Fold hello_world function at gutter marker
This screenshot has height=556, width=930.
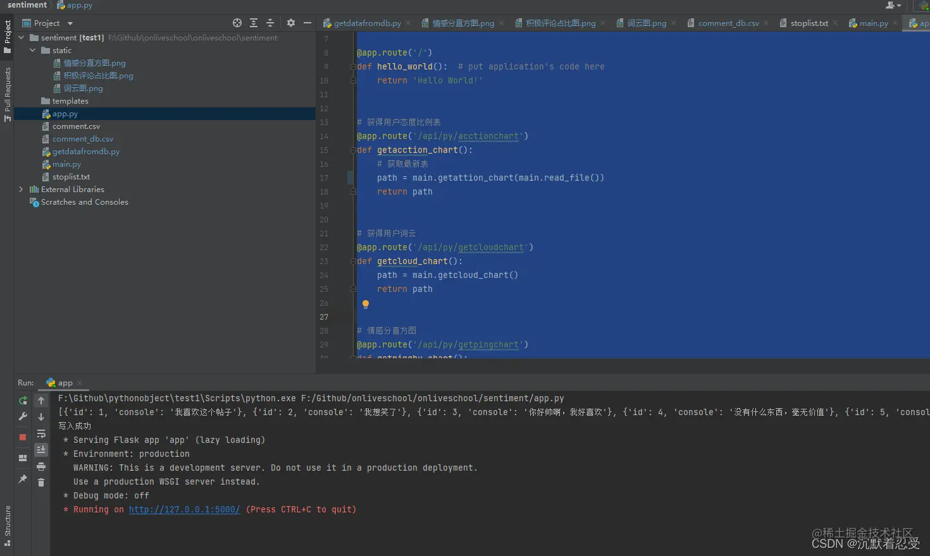[x=353, y=66]
